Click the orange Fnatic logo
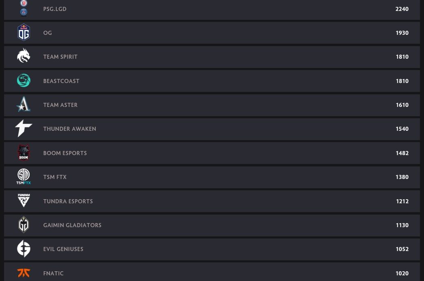The image size is (424, 281). (x=24, y=273)
